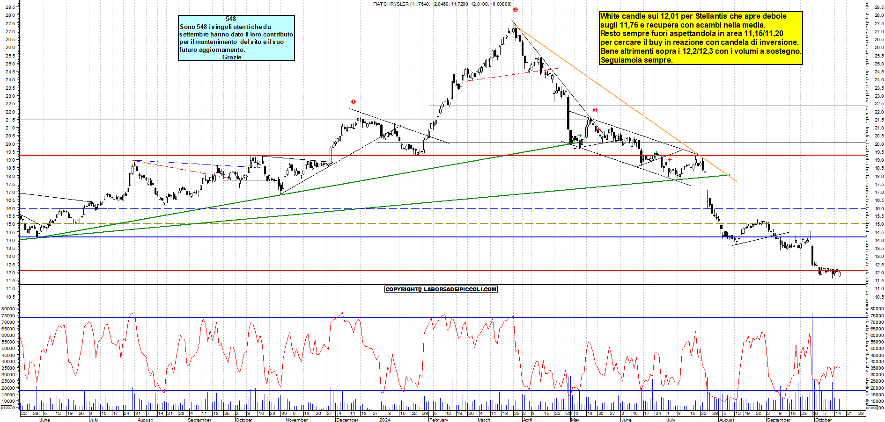The width and height of the screenshot is (885, 422).
Task: Click red wave marker 2 at peak
Action: 515,9
